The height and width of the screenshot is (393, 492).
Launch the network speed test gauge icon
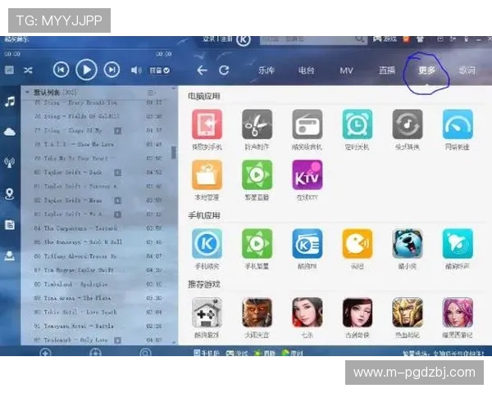coord(458,125)
